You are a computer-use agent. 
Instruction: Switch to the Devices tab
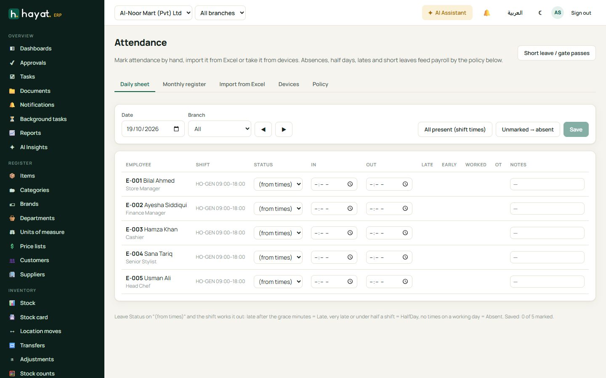coord(289,84)
